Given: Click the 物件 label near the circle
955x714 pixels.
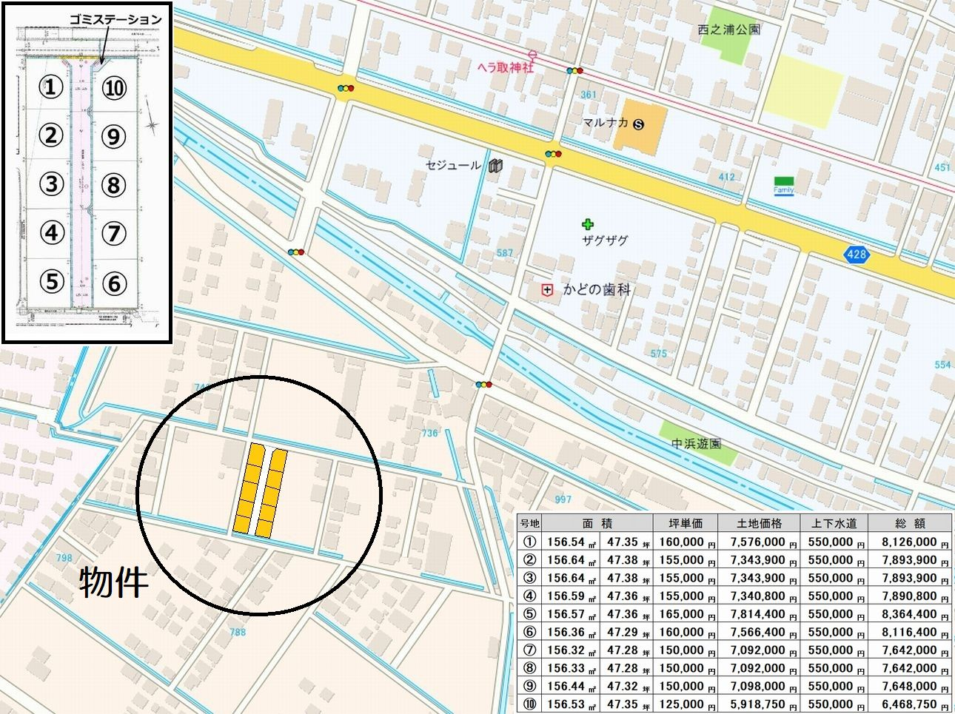Looking at the screenshot, I should click(114, 582).
